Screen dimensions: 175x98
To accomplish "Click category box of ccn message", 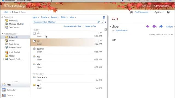I will [98, 41].
